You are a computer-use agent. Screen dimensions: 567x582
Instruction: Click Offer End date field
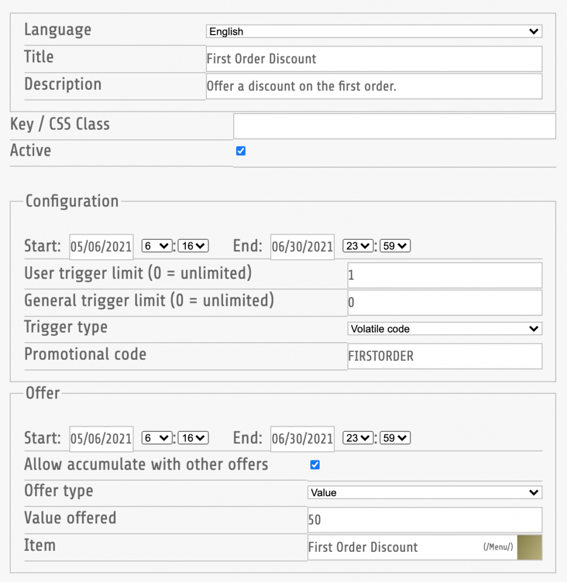click(302, 439)
